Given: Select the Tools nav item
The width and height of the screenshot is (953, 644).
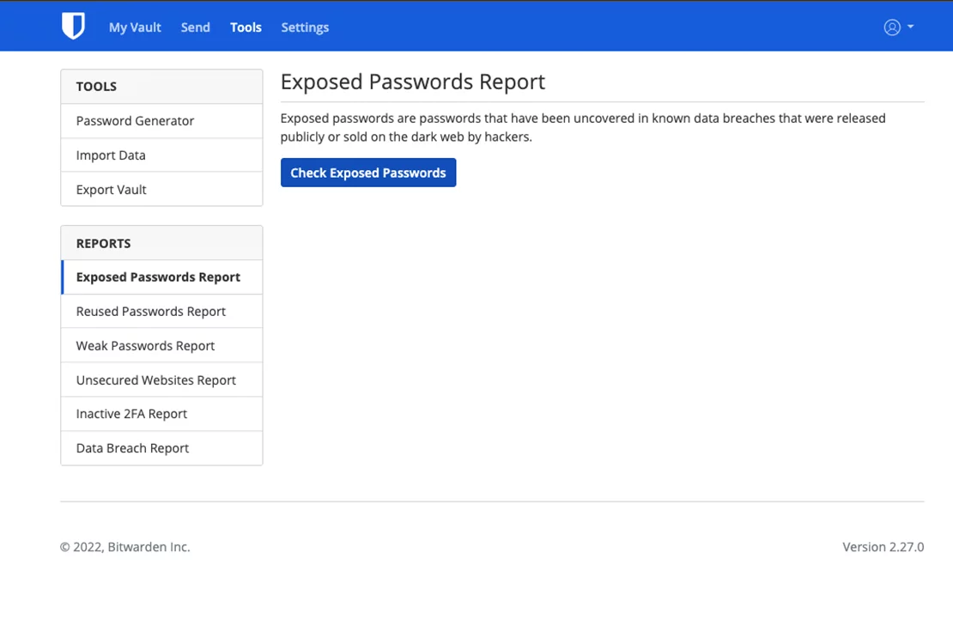Looking at the screenshot, I should (246, 27).
